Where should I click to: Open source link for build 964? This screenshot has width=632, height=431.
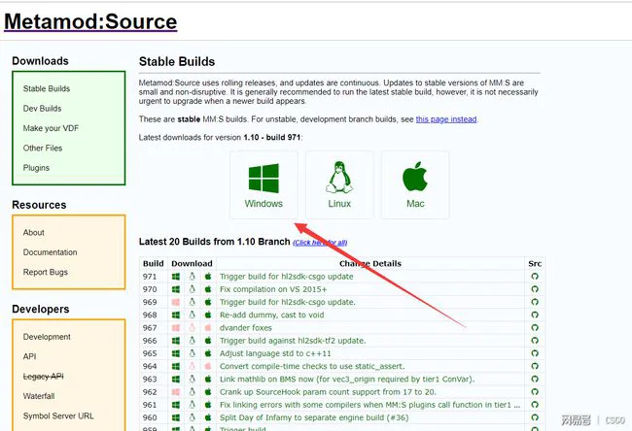(x=535, y=367)
